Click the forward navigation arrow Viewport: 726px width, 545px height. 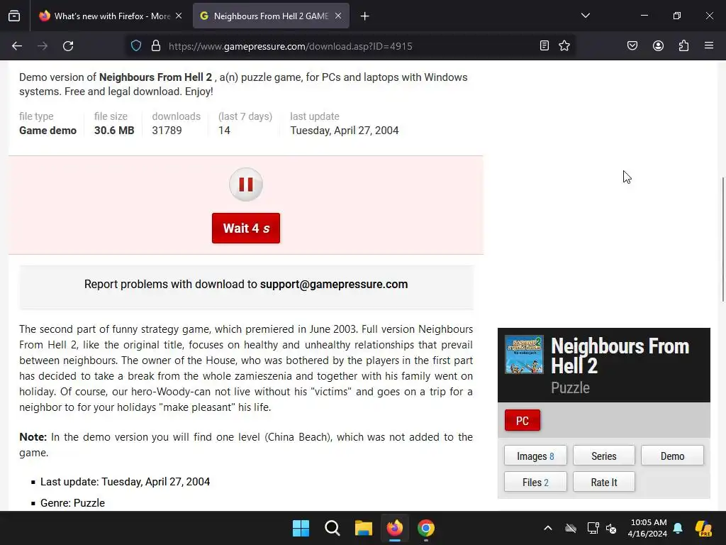(43, 46)
